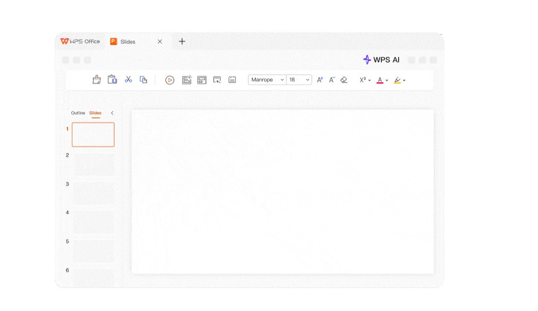The width and height of the screenshot is (538, 311).
Task: Apply the yellow text highlight color
Action: (397, 80)
